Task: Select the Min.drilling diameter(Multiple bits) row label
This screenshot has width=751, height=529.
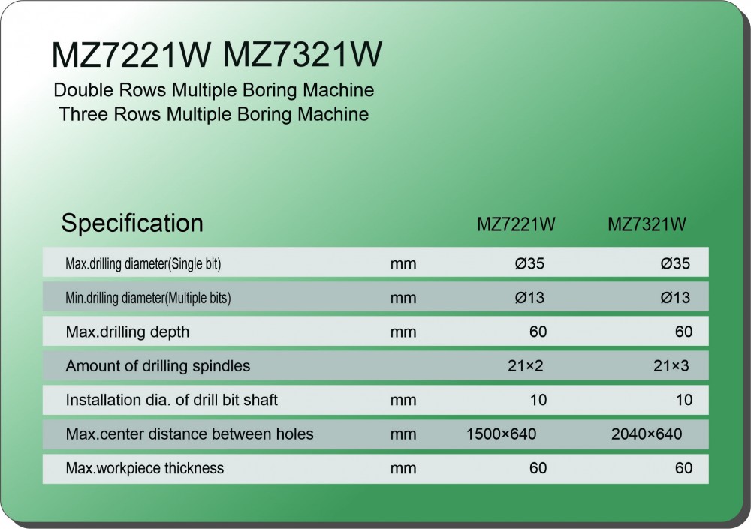Action: pyautogui.click(x=148, y=298)
